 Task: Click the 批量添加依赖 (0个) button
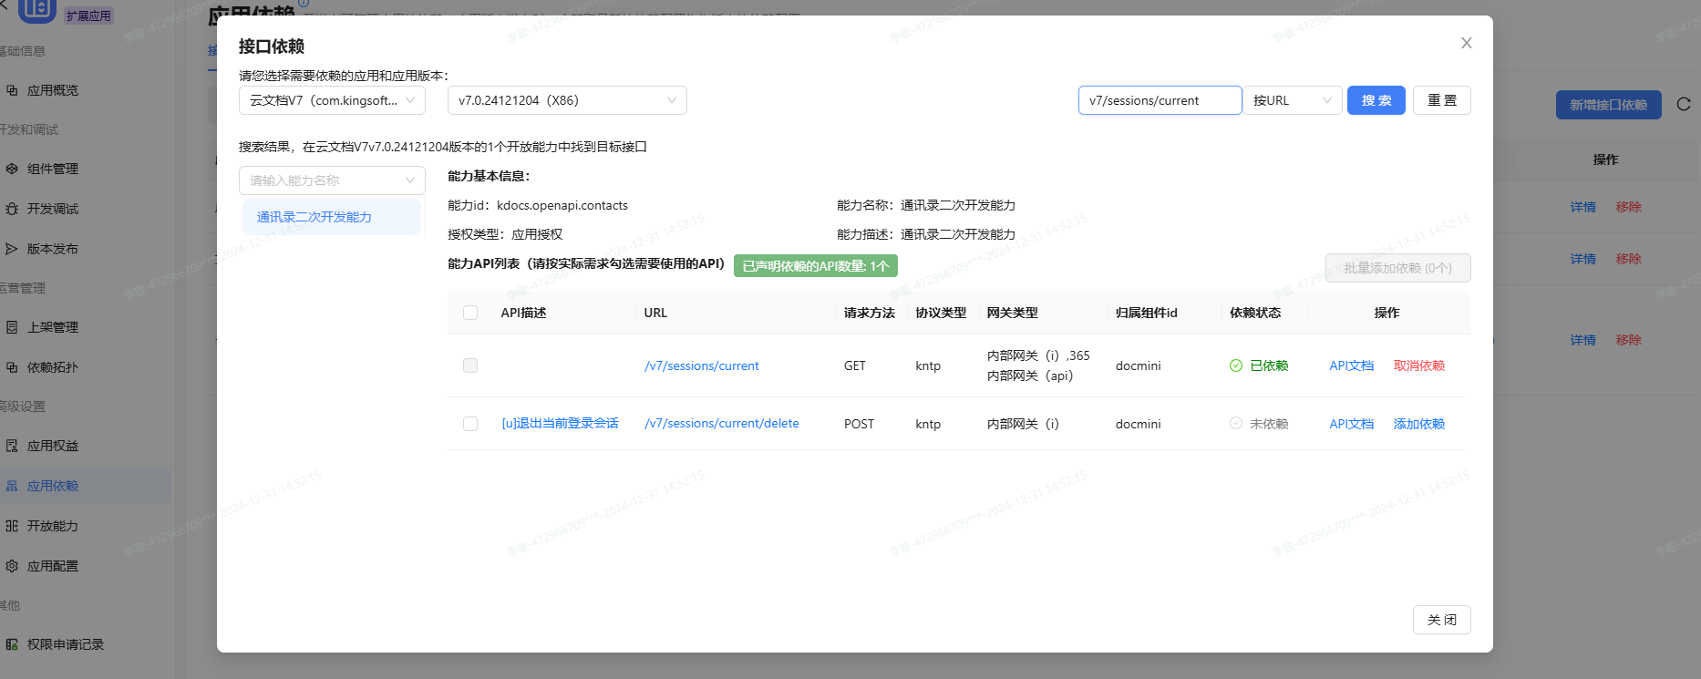pyautogui.click(x=1398, y=268)
